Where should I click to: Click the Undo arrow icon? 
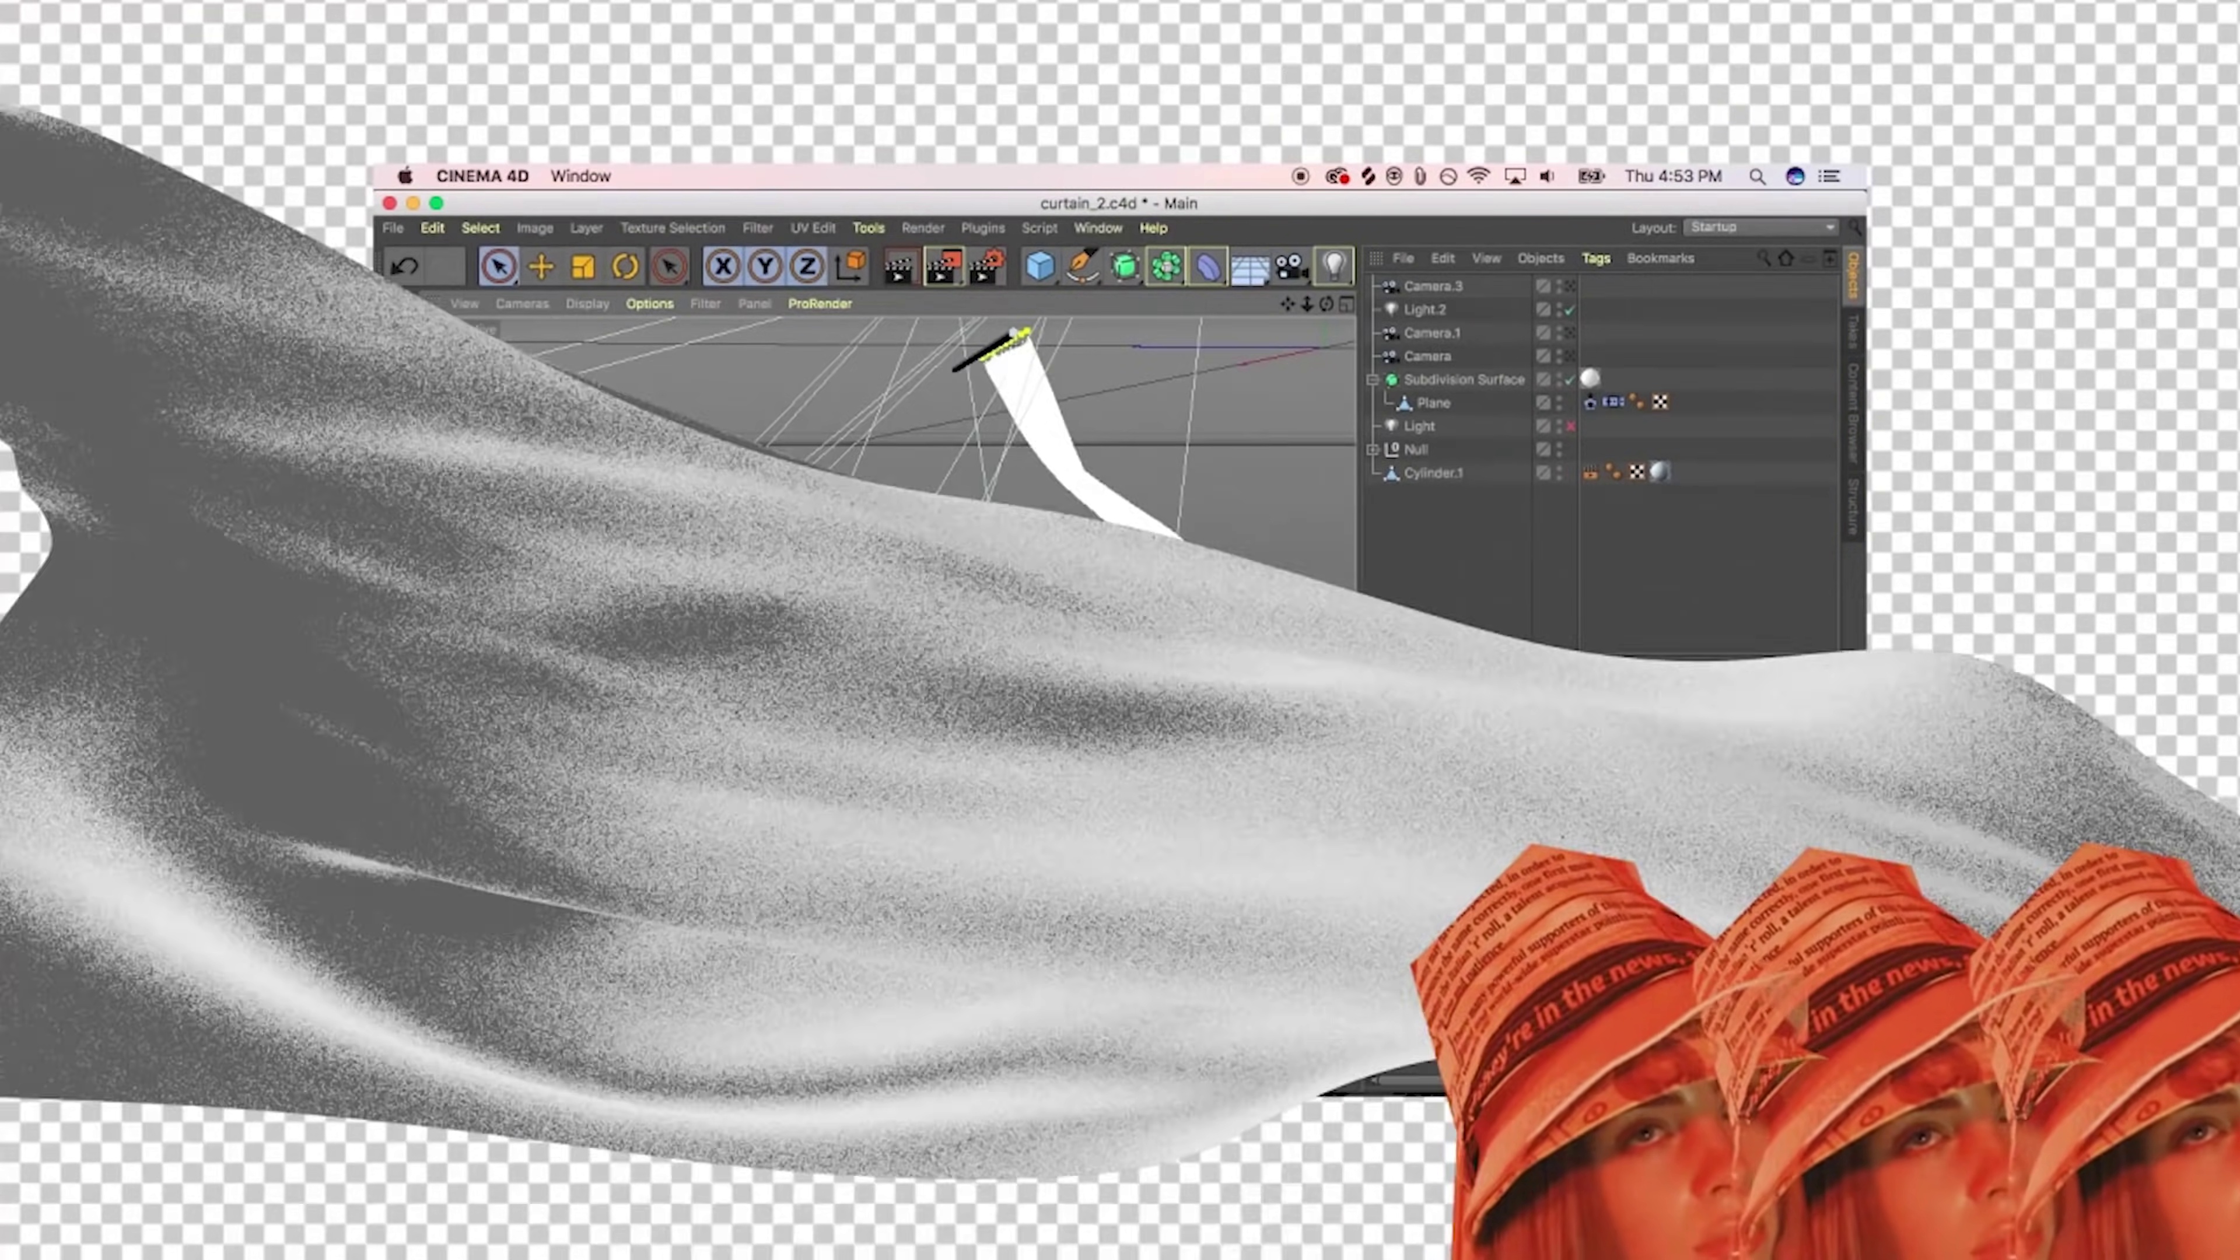point(404,267)
